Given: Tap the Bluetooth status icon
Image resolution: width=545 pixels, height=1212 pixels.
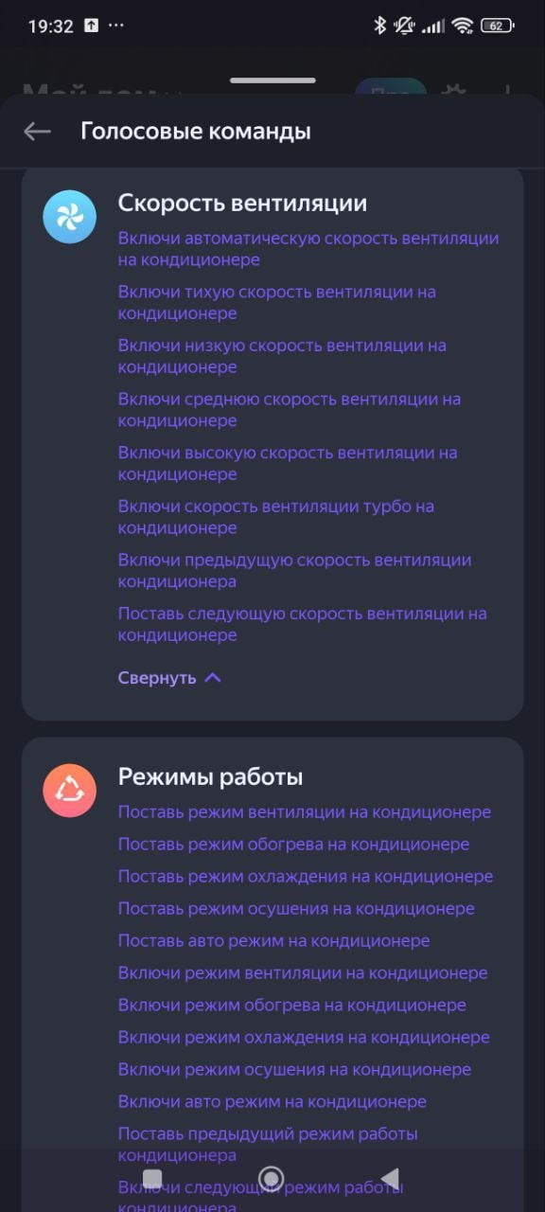Looking at the screenshot, I should tap(380, 26).
